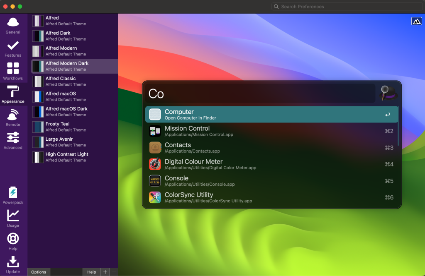425x276 pixels.
Task: Click the ColorSync Utility icon
Action: coord(155,197)
